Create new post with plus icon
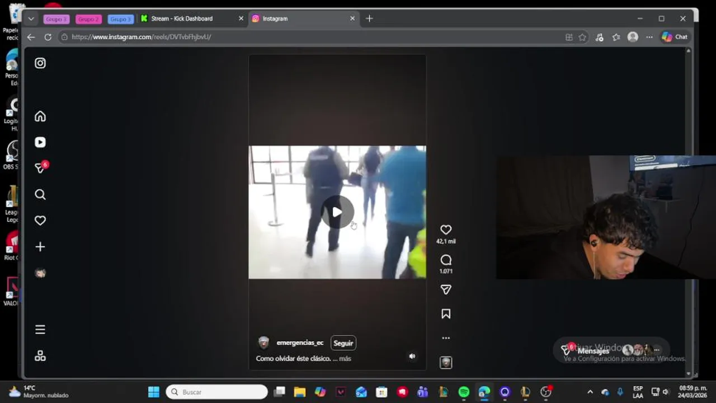Image resolution: width=716 pixels, height=403 pixels. pyautogui.click(x=40, y=247)
